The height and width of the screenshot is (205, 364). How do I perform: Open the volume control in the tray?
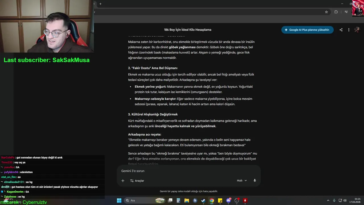(x=345, y=200)
